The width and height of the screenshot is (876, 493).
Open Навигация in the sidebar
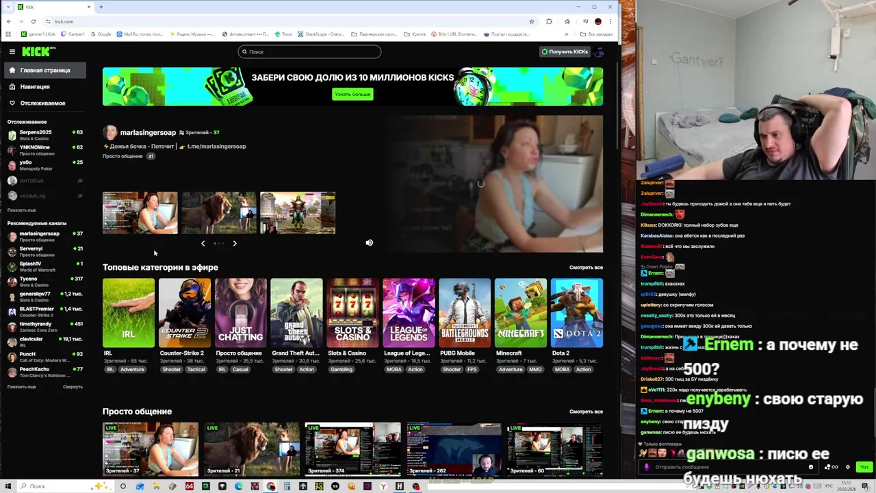click(44, 87)
